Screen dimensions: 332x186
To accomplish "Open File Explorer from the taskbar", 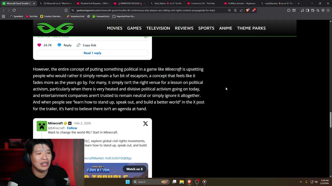I will (182, 182).
